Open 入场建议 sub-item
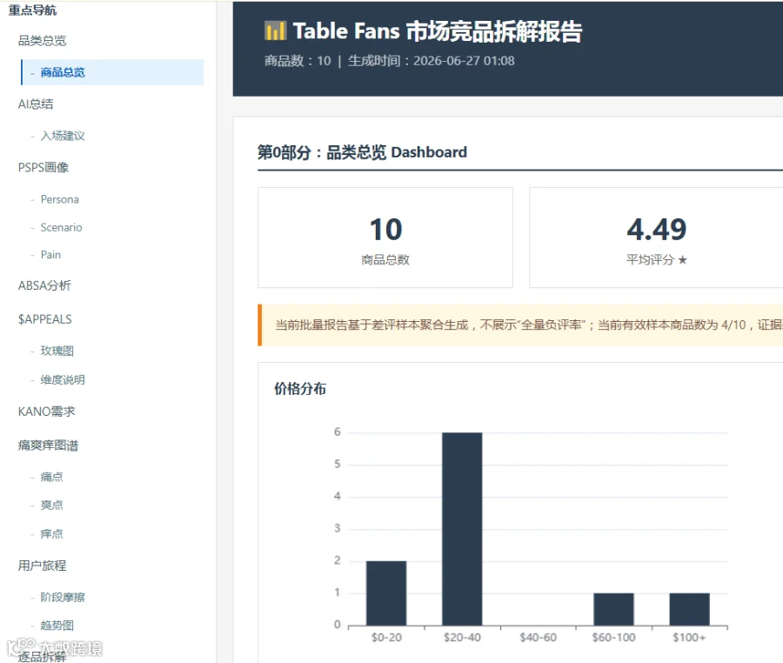The width and height of the screenshot is (783, 663). tap(63, 136)
